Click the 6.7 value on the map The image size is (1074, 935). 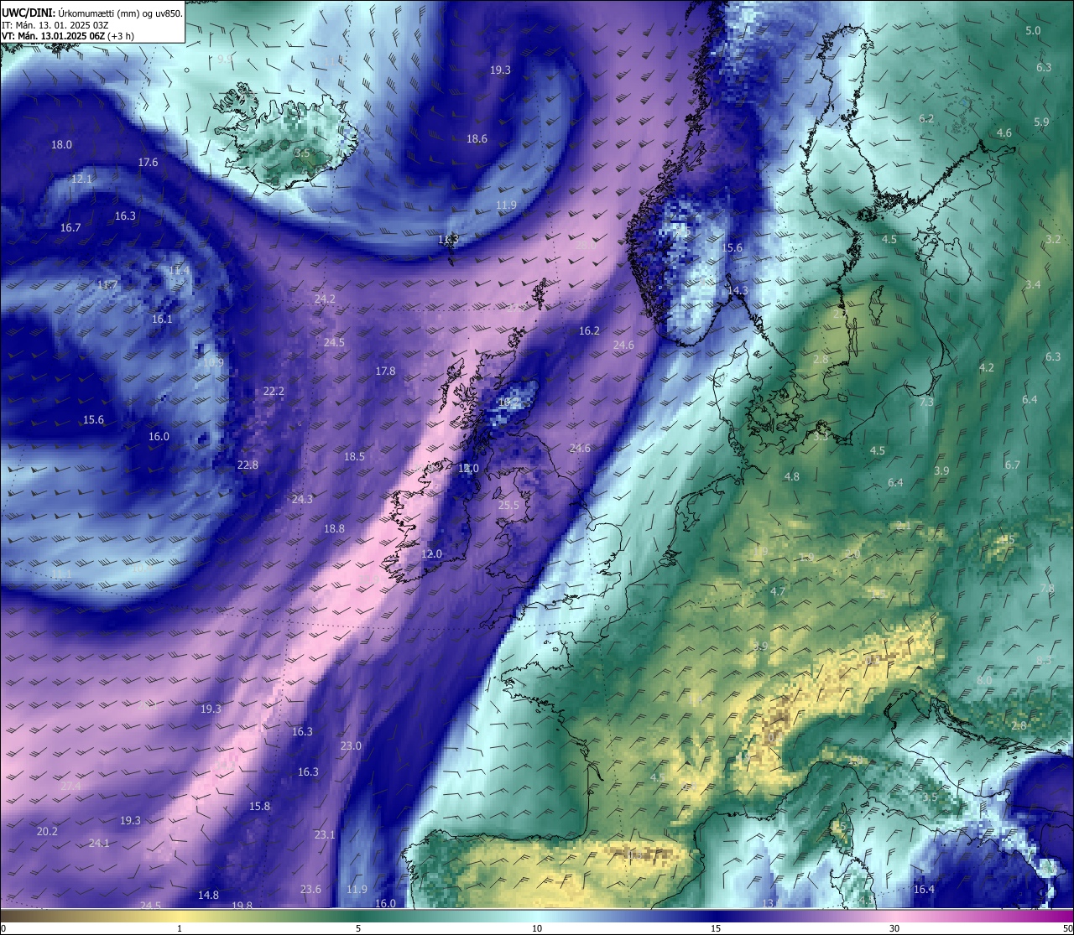click(x=1013, y=465)
